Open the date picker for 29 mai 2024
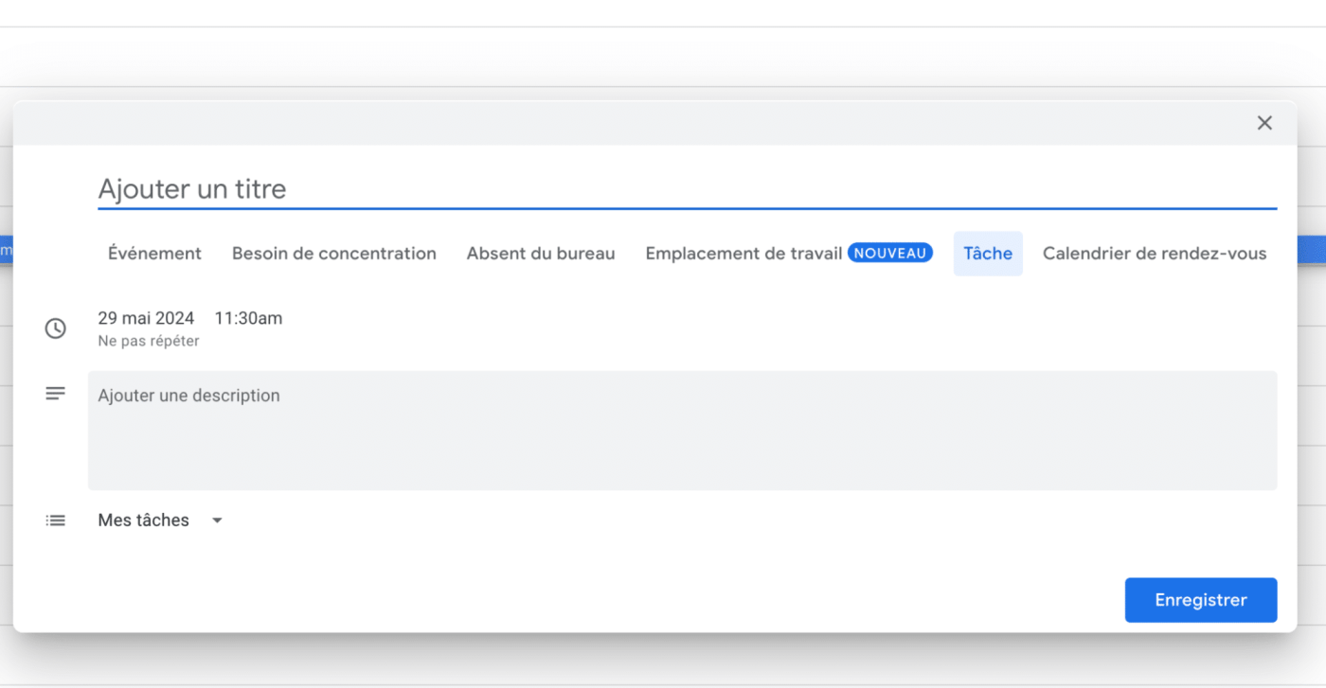Viewport: 1326px width, 688px height. (x=146, y=318)
